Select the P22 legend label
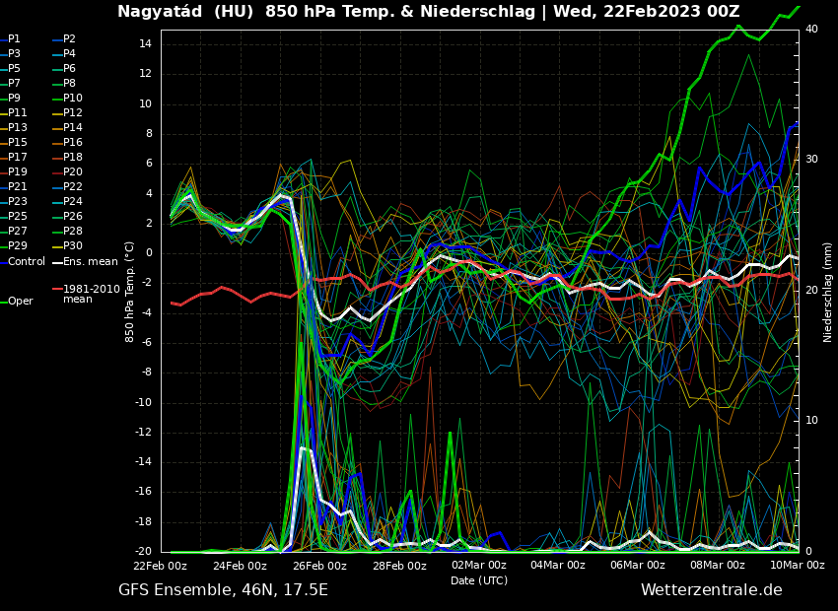The height and width of the screenshot is (611, 838). point(73,187)
